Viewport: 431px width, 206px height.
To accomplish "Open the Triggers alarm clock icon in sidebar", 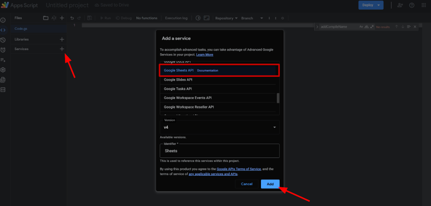I will [x=3, y=50].
